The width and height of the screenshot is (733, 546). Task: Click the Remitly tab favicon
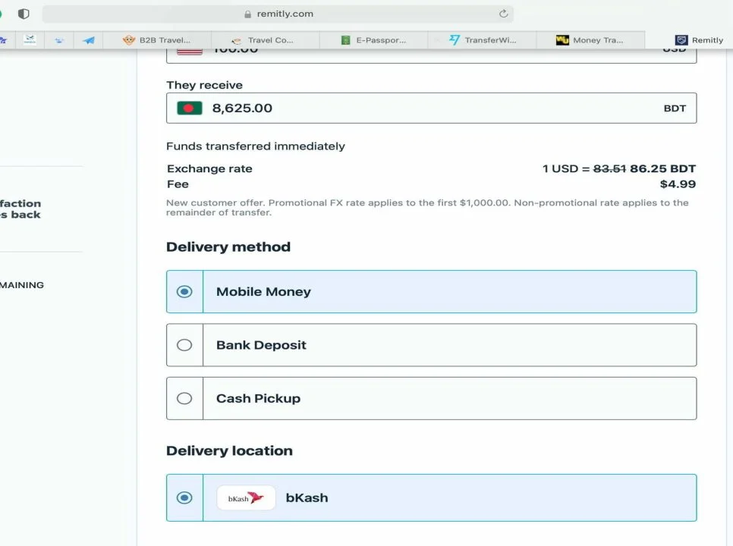pyautogui.click(x=681, y=40)
